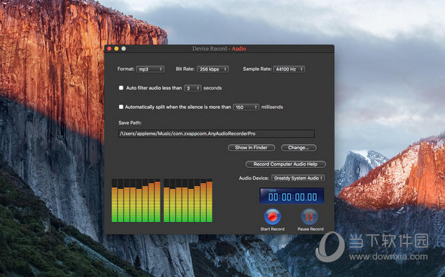The height and width of the screenshot is (277, 445).
Task: Open the silence 150 milliseconds dropdown
Action: [246, 107]
